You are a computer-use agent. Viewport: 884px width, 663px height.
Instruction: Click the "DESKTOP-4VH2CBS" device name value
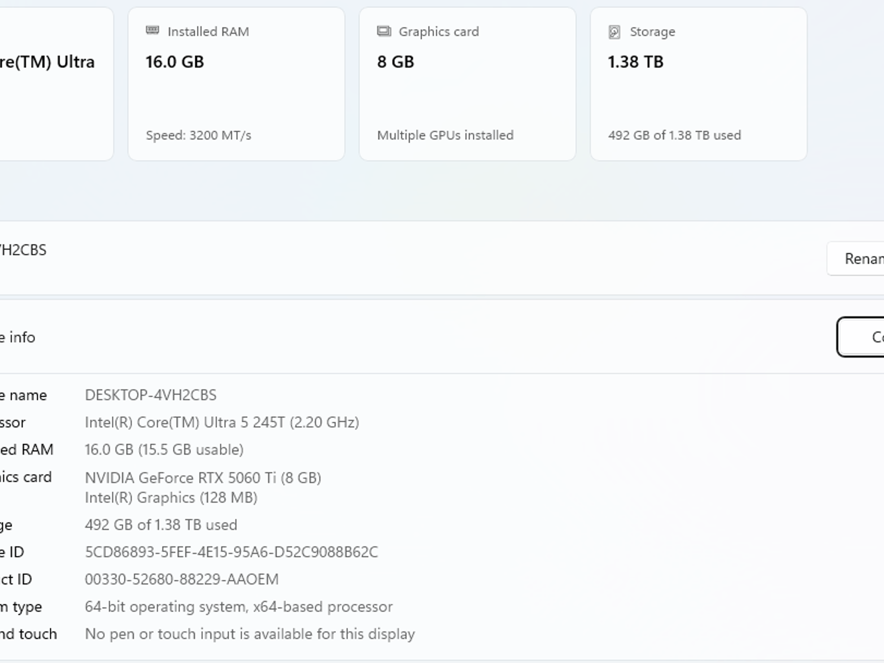pos(151,395)
